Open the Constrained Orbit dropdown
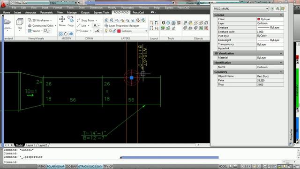The image size is (300, 169). [x=55, y=25]
